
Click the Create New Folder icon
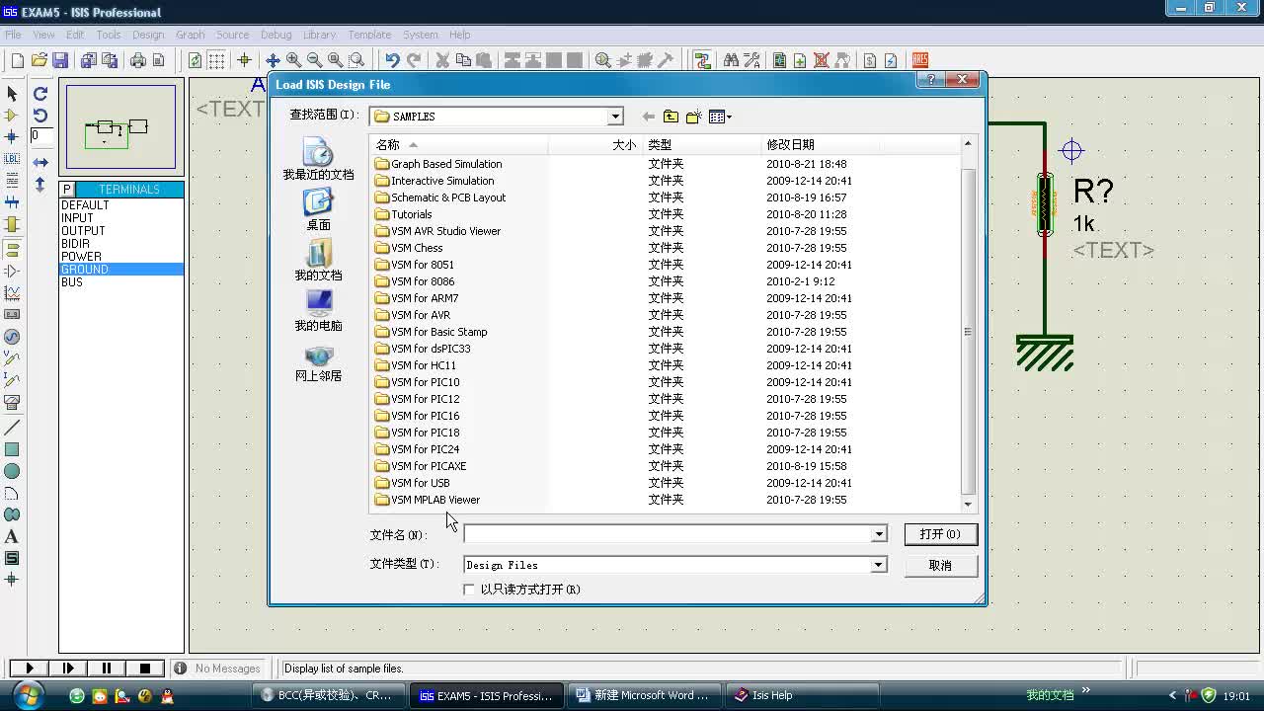(694, 117)
